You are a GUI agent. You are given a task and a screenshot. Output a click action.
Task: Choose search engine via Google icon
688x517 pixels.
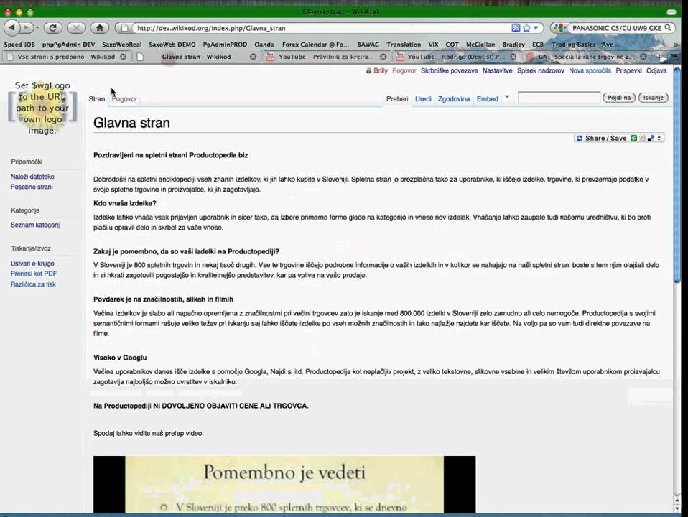[559, 28]
